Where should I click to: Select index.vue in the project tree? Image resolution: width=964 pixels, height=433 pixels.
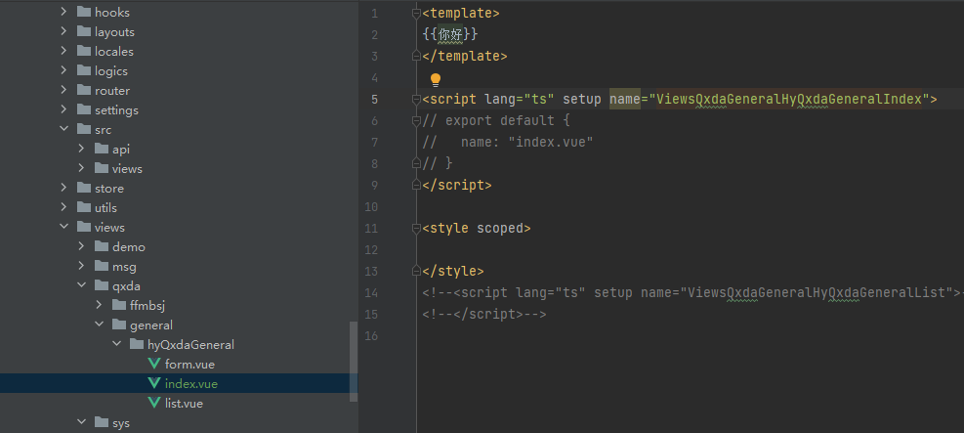coord(191,384)
